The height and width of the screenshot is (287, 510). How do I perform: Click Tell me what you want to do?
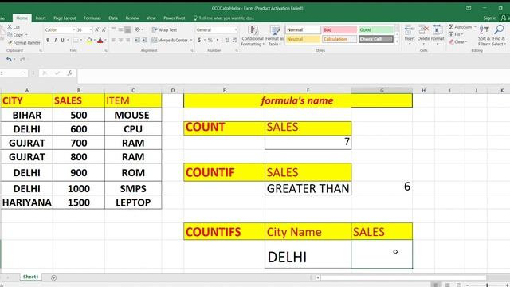click(x=224, y=18)
